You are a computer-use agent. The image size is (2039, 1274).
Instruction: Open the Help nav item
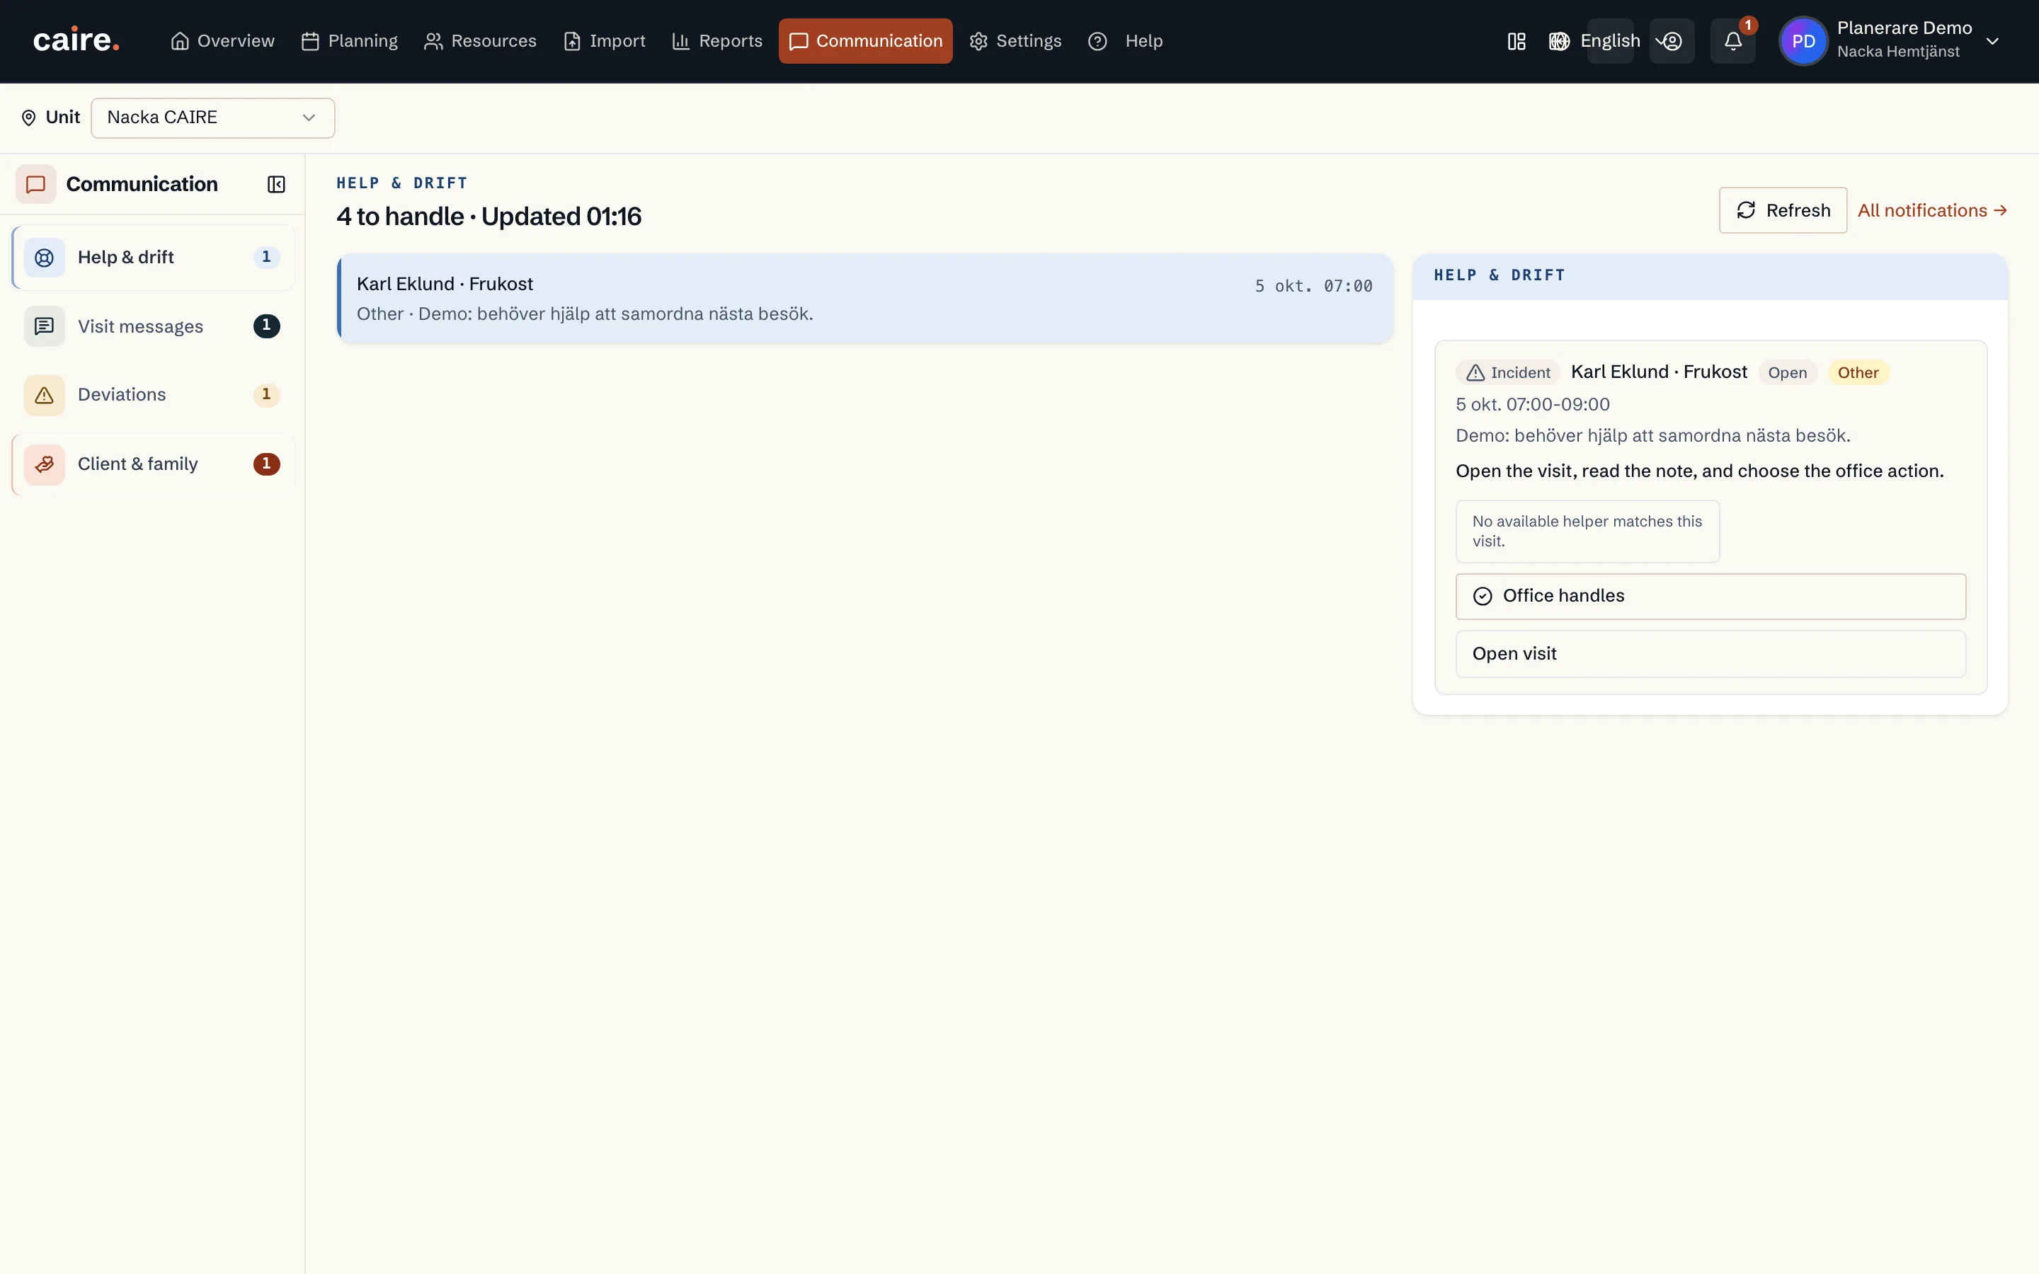(1125, 41)
